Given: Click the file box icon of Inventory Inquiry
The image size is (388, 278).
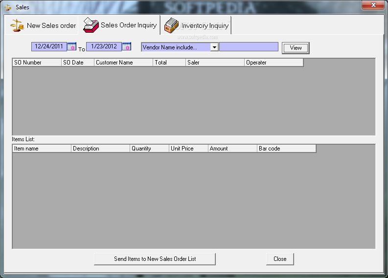Looking at the screenshot, I should (x=171, y=25).
